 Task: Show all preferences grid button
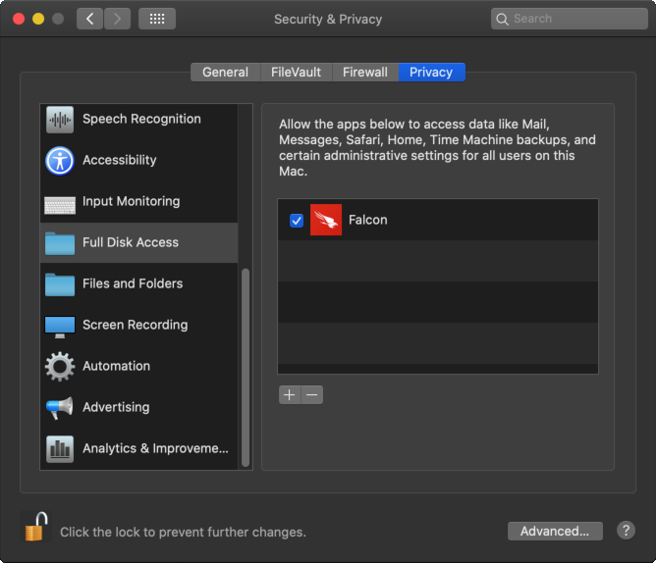click(157, 19)
